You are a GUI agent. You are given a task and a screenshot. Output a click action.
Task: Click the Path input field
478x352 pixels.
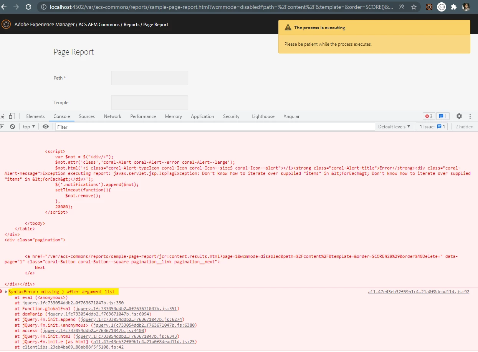click(x=149, y=78)
